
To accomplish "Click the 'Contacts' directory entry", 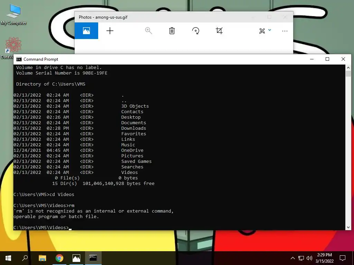I will [132, 111].
